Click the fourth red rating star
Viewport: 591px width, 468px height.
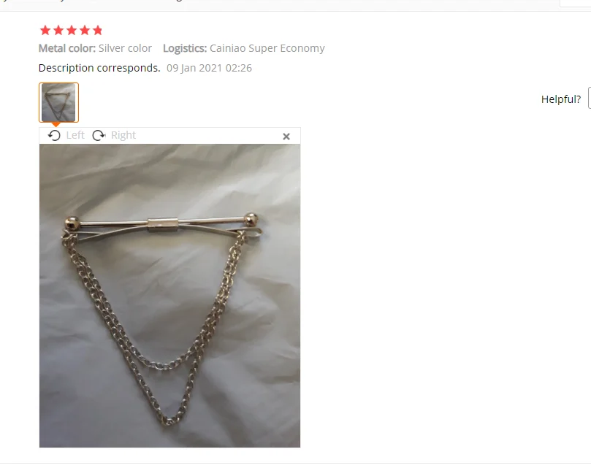[85, 30]
